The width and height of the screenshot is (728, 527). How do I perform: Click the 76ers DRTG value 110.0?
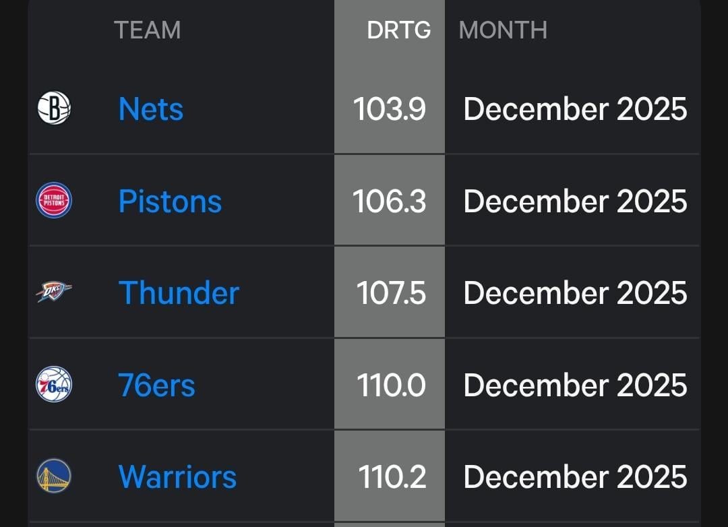point(389,384)
